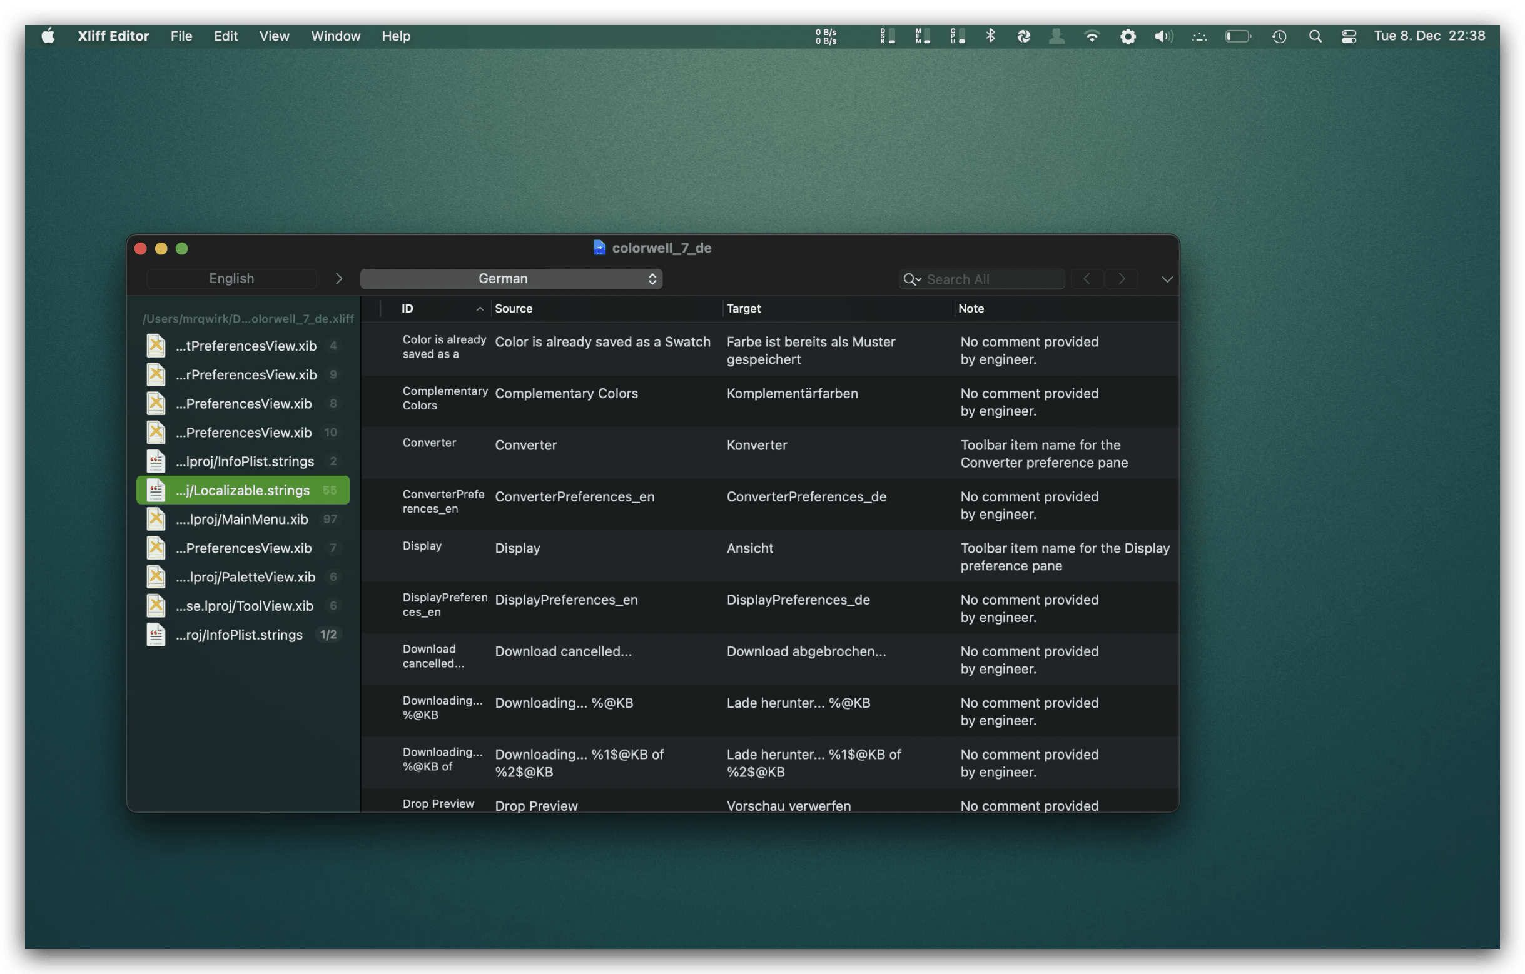
Task: Open Time Machine menu bar icon
Action: coord(1279,36)
